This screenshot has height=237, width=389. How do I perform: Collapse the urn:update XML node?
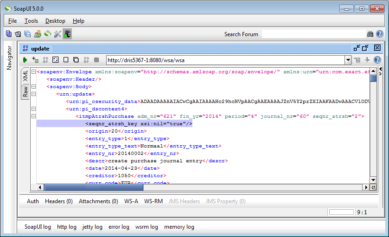click(x=33, y=94)
